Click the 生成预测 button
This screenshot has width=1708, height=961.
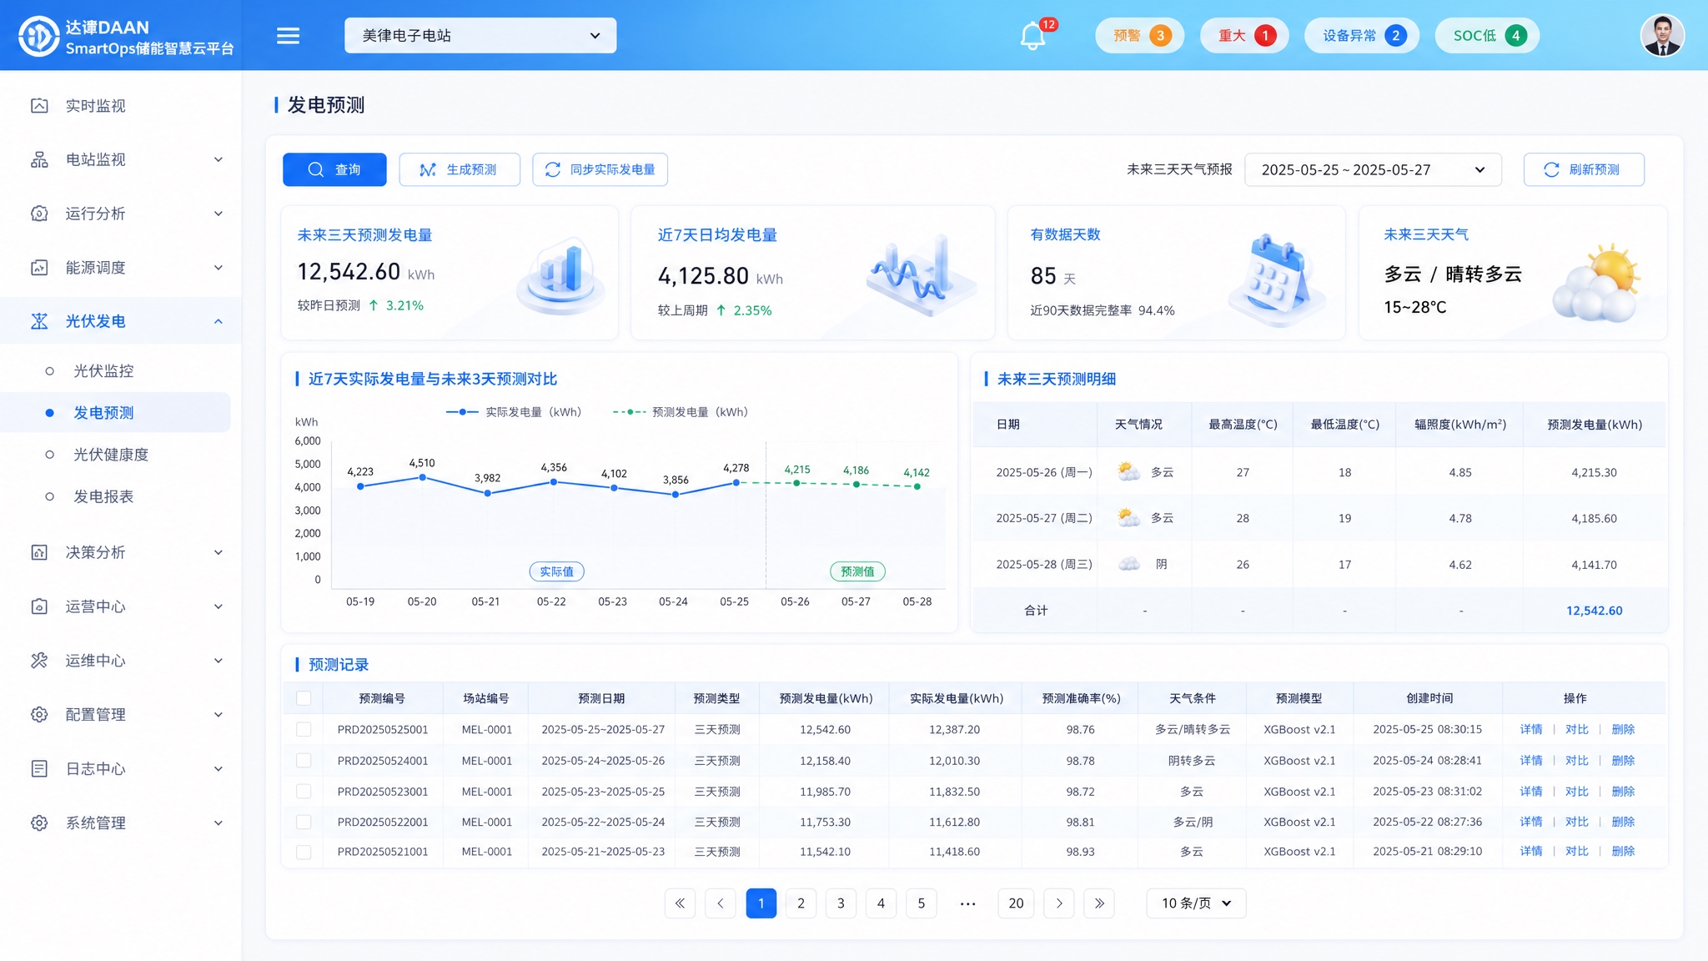coord(460,169)
